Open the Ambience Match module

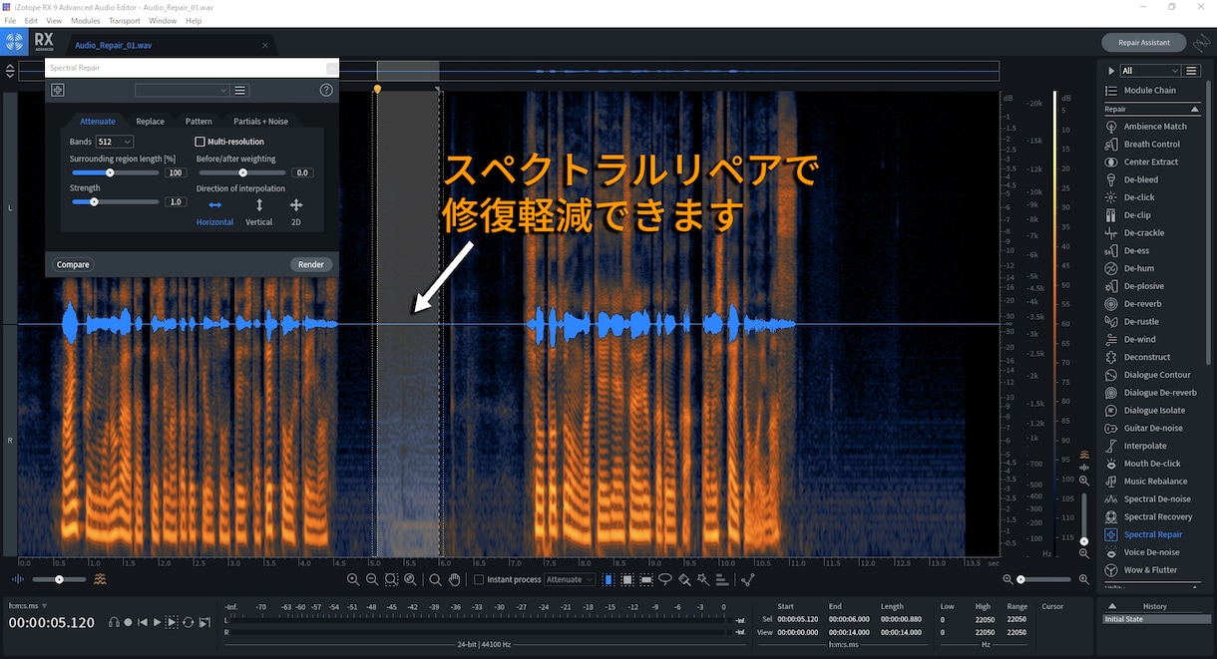click(x=1152, y=127)
